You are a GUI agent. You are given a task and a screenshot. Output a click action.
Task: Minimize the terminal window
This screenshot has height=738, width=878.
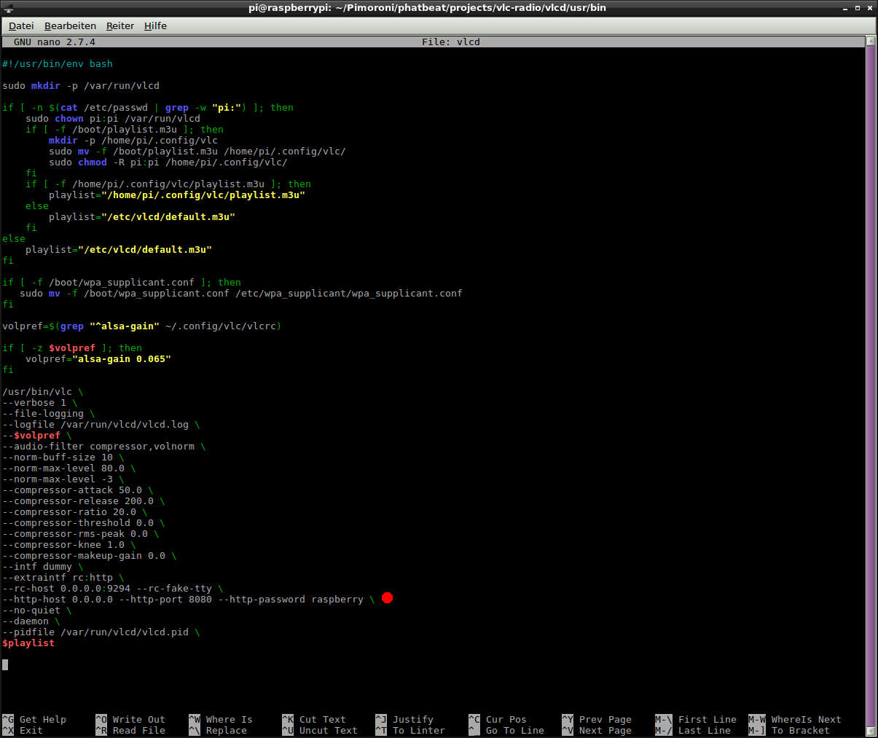[x=844, y=8]
